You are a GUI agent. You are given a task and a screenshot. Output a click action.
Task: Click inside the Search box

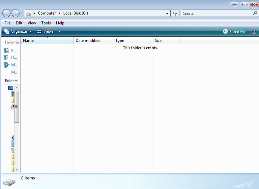click(x=216, y=14)
